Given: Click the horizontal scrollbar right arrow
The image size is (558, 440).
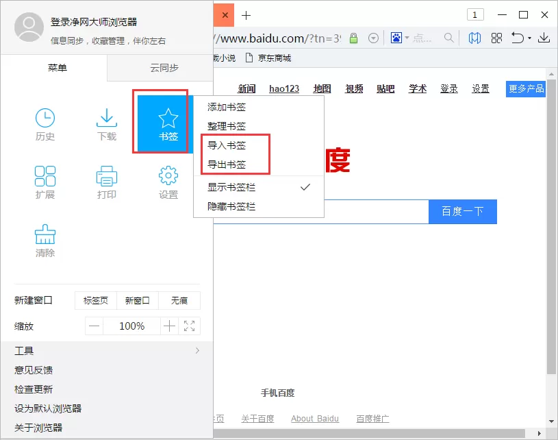Looking at the screenshot, I should tap(539, 434).
